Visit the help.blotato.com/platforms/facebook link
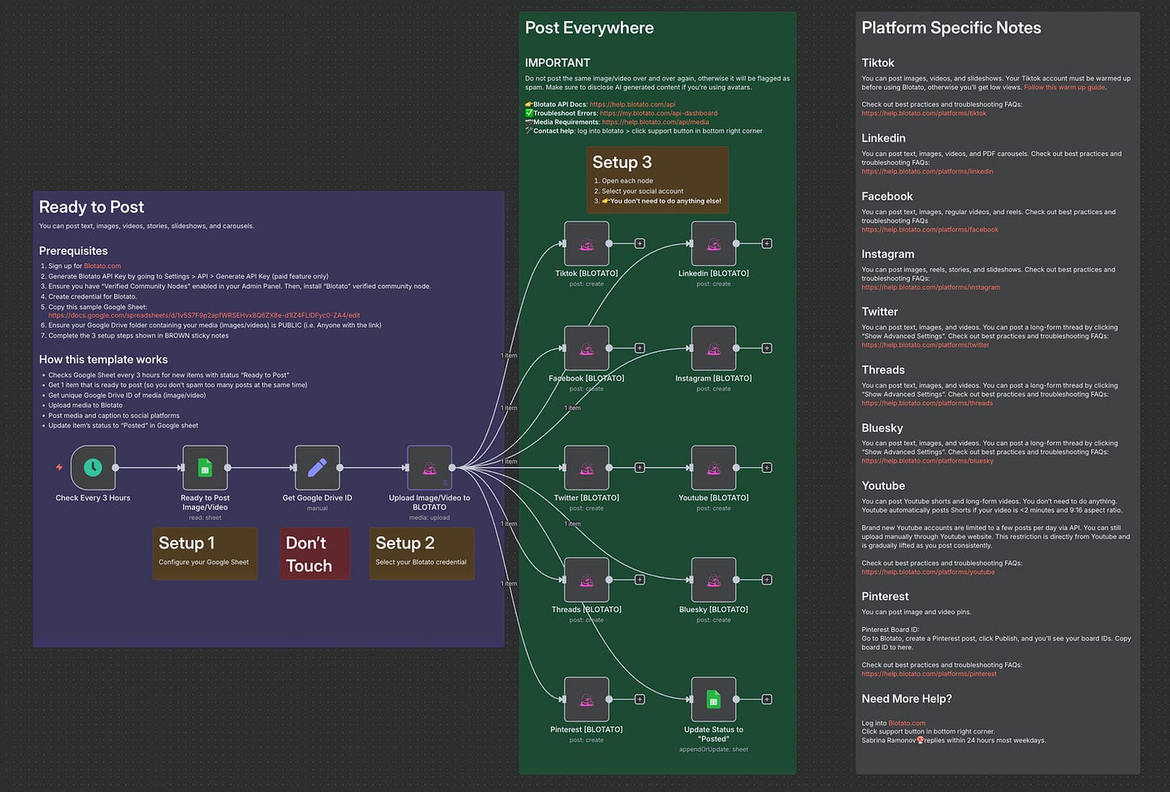 [x=929, y=229]
